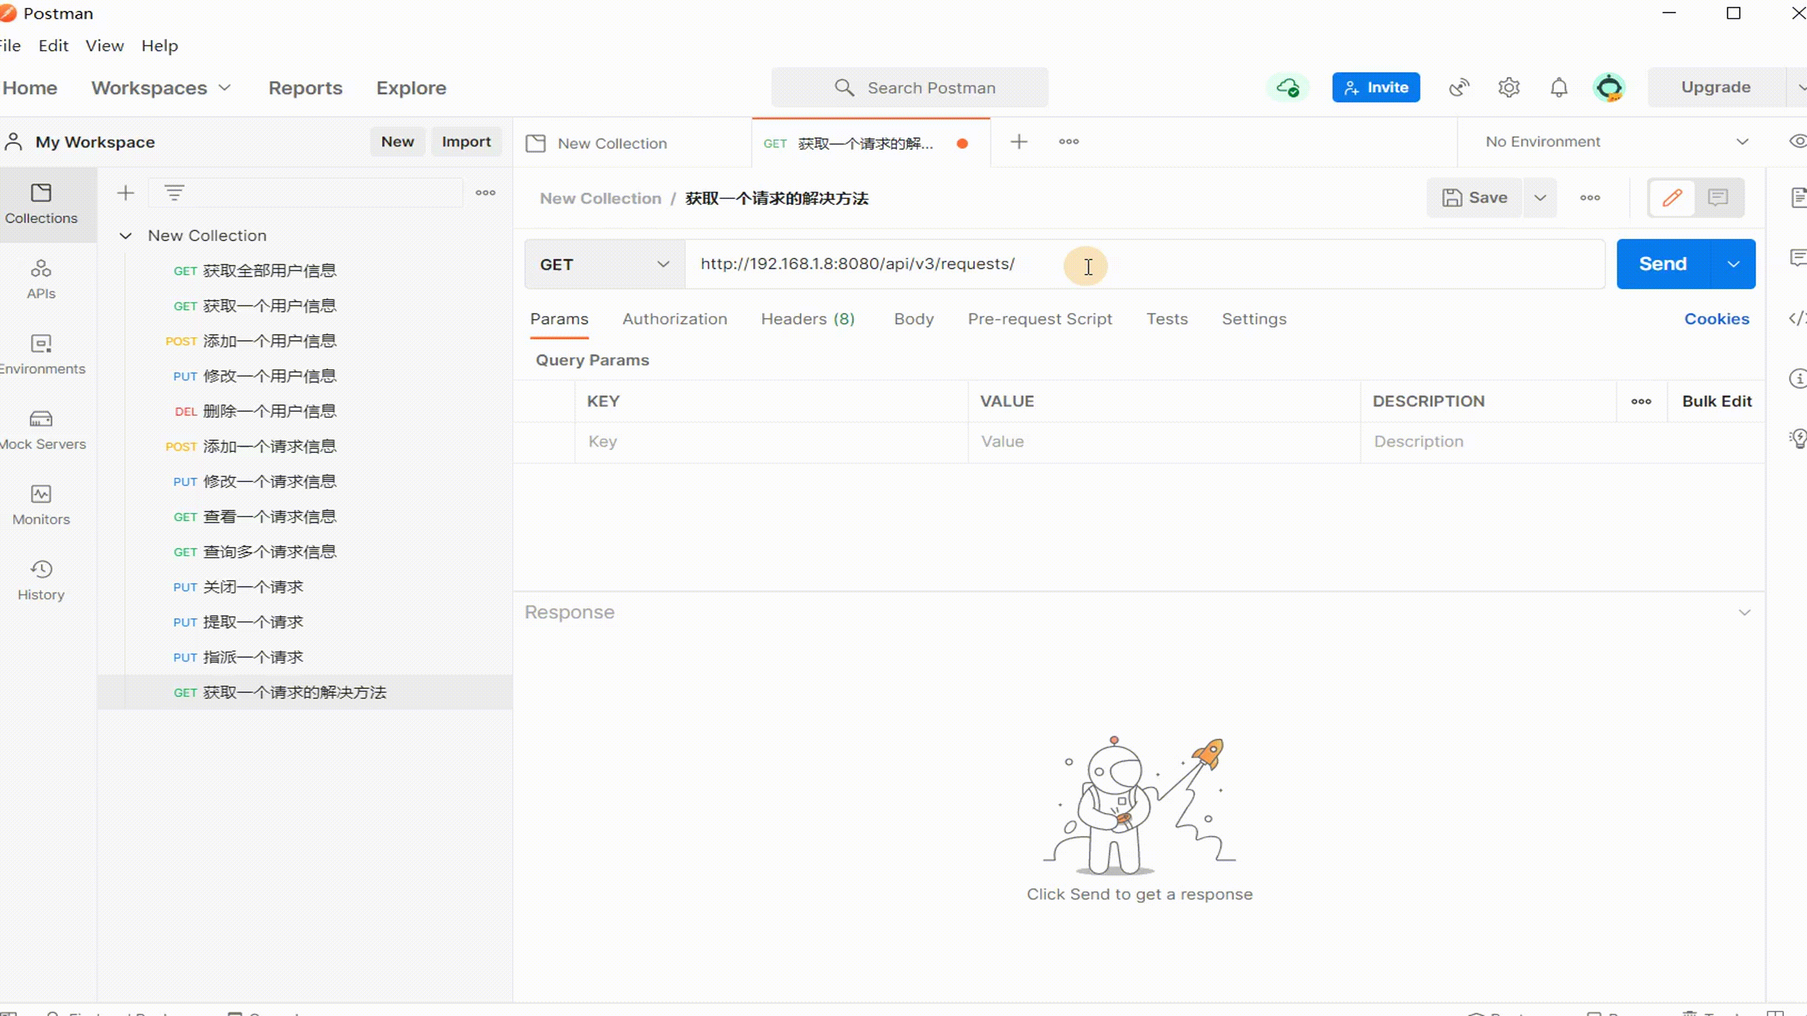The image size is (1807, 1016).
Task: Switch to the Authorization tab
Action: (x=675, y=319)
